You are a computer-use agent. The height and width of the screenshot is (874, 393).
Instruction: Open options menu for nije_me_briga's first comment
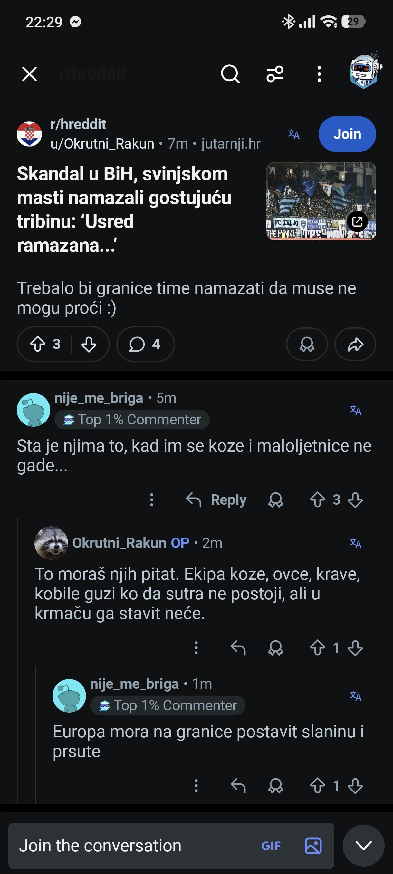pyautogui.click(x=152, y=500)
